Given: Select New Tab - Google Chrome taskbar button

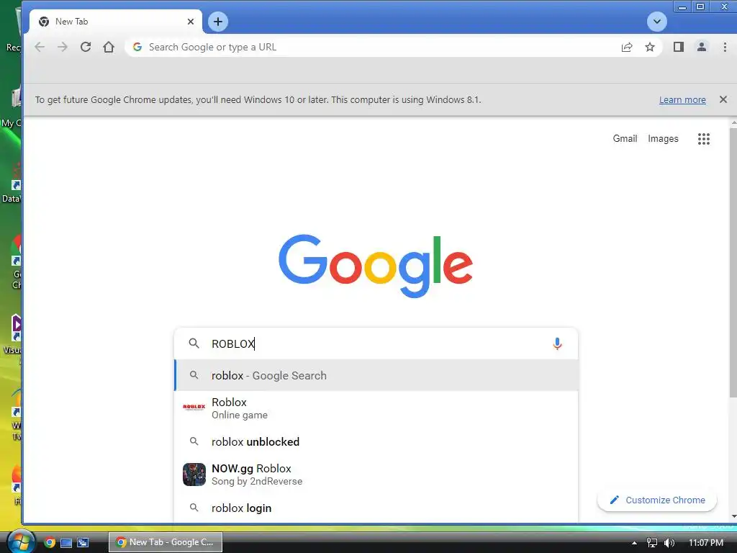Looking at the screenshot, I should 166,542.
